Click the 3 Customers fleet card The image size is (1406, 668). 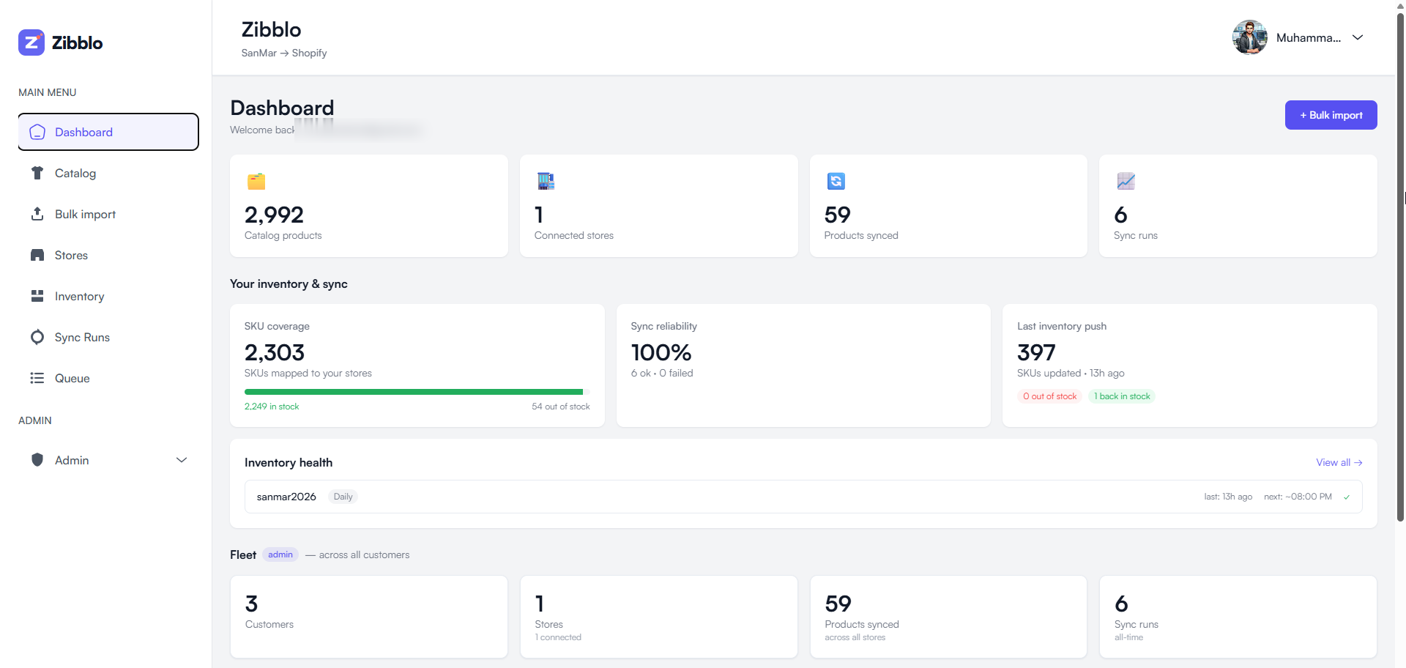pyautogui.click(x=369, y=617)
